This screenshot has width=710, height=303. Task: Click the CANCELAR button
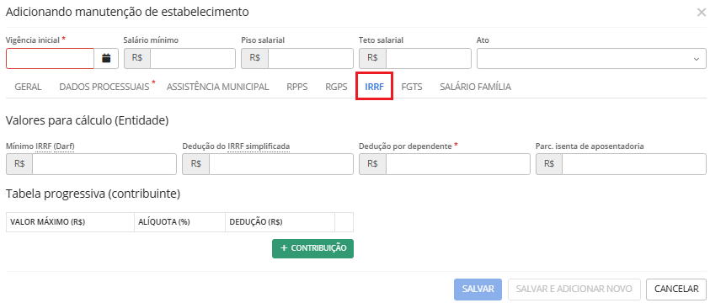tap(676, 289)
